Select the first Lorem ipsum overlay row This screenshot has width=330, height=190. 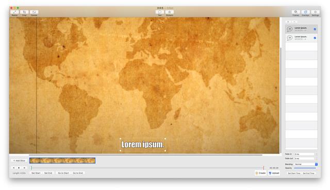tap(301, 29)
